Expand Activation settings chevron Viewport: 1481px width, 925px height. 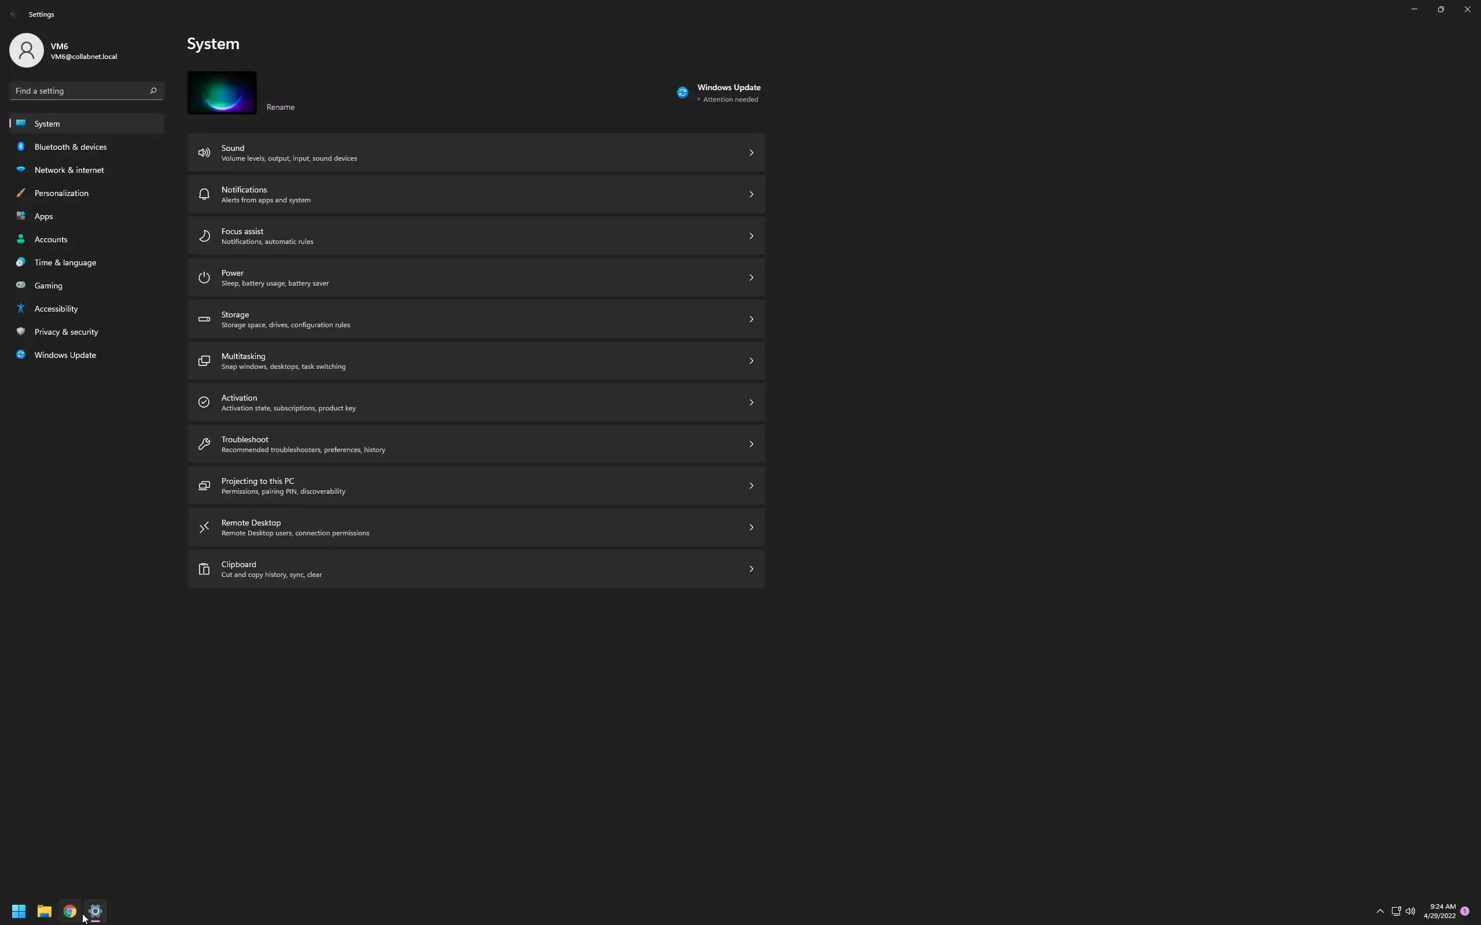[751, 402]
